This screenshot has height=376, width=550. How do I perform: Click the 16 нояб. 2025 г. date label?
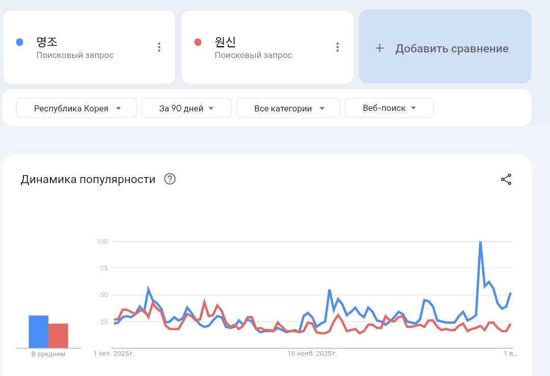312,353
